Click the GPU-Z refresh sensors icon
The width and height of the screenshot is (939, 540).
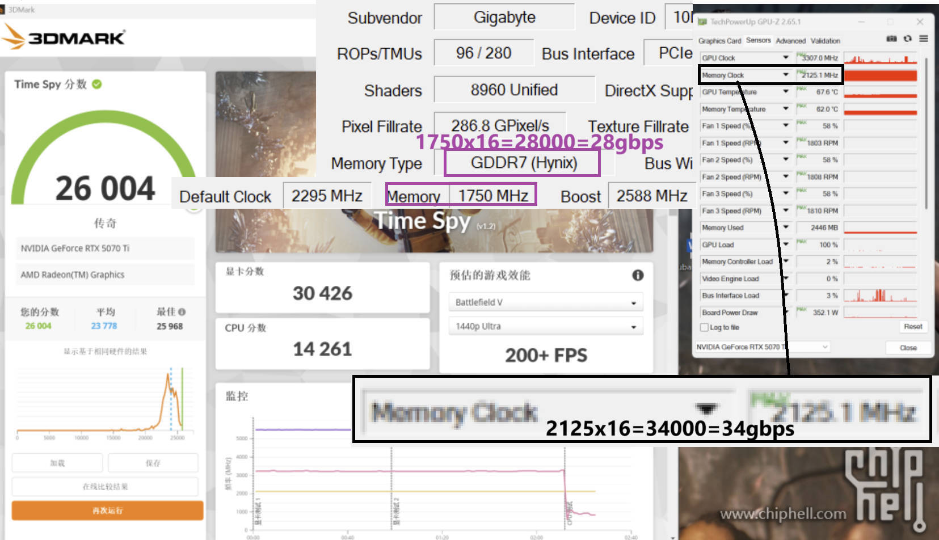(x=907, y=39)
